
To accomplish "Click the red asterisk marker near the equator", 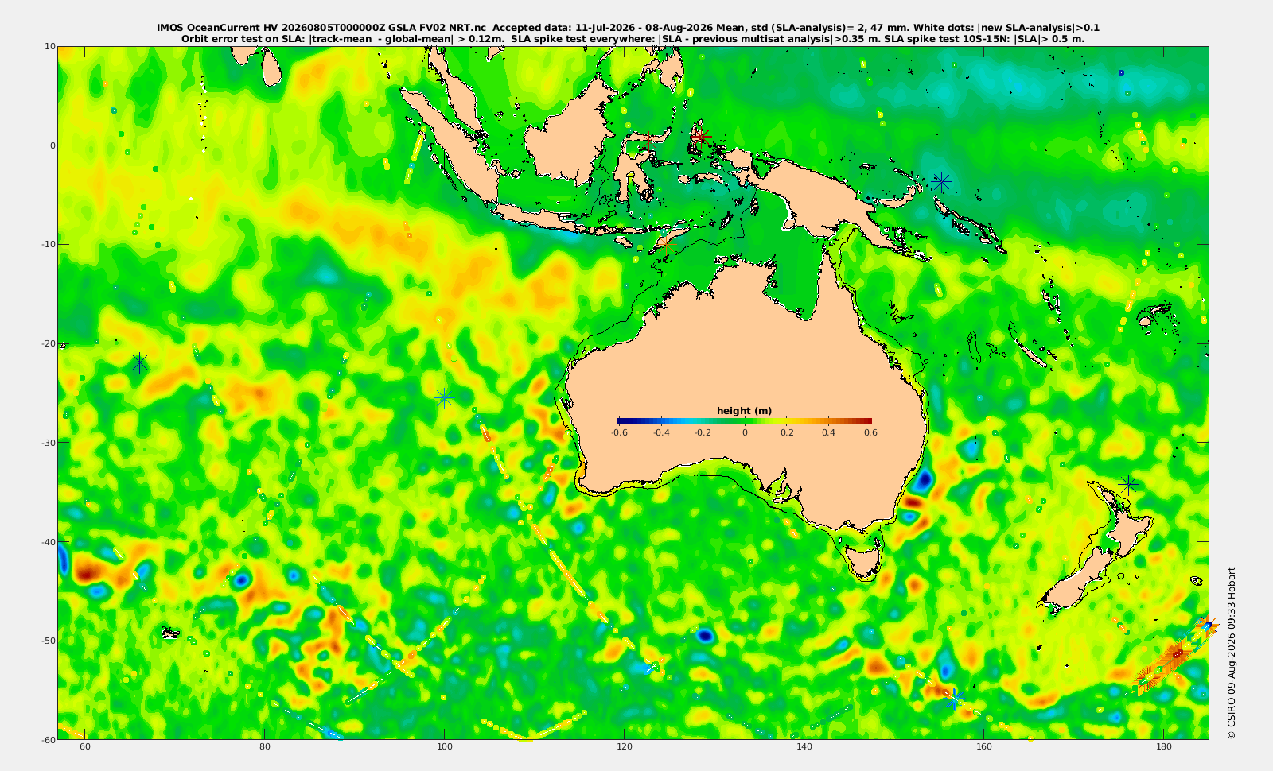I will pos(700,136).
